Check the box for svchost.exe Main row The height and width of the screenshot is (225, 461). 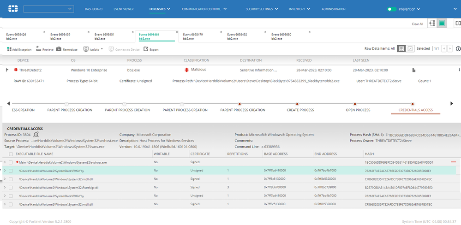tap(11, 162)
